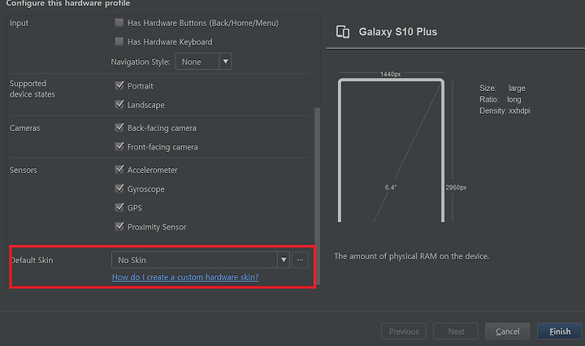Screen dimensions: 585x346
Task: Click the Default Skin dropdown arrow
Action: [284, 260]
